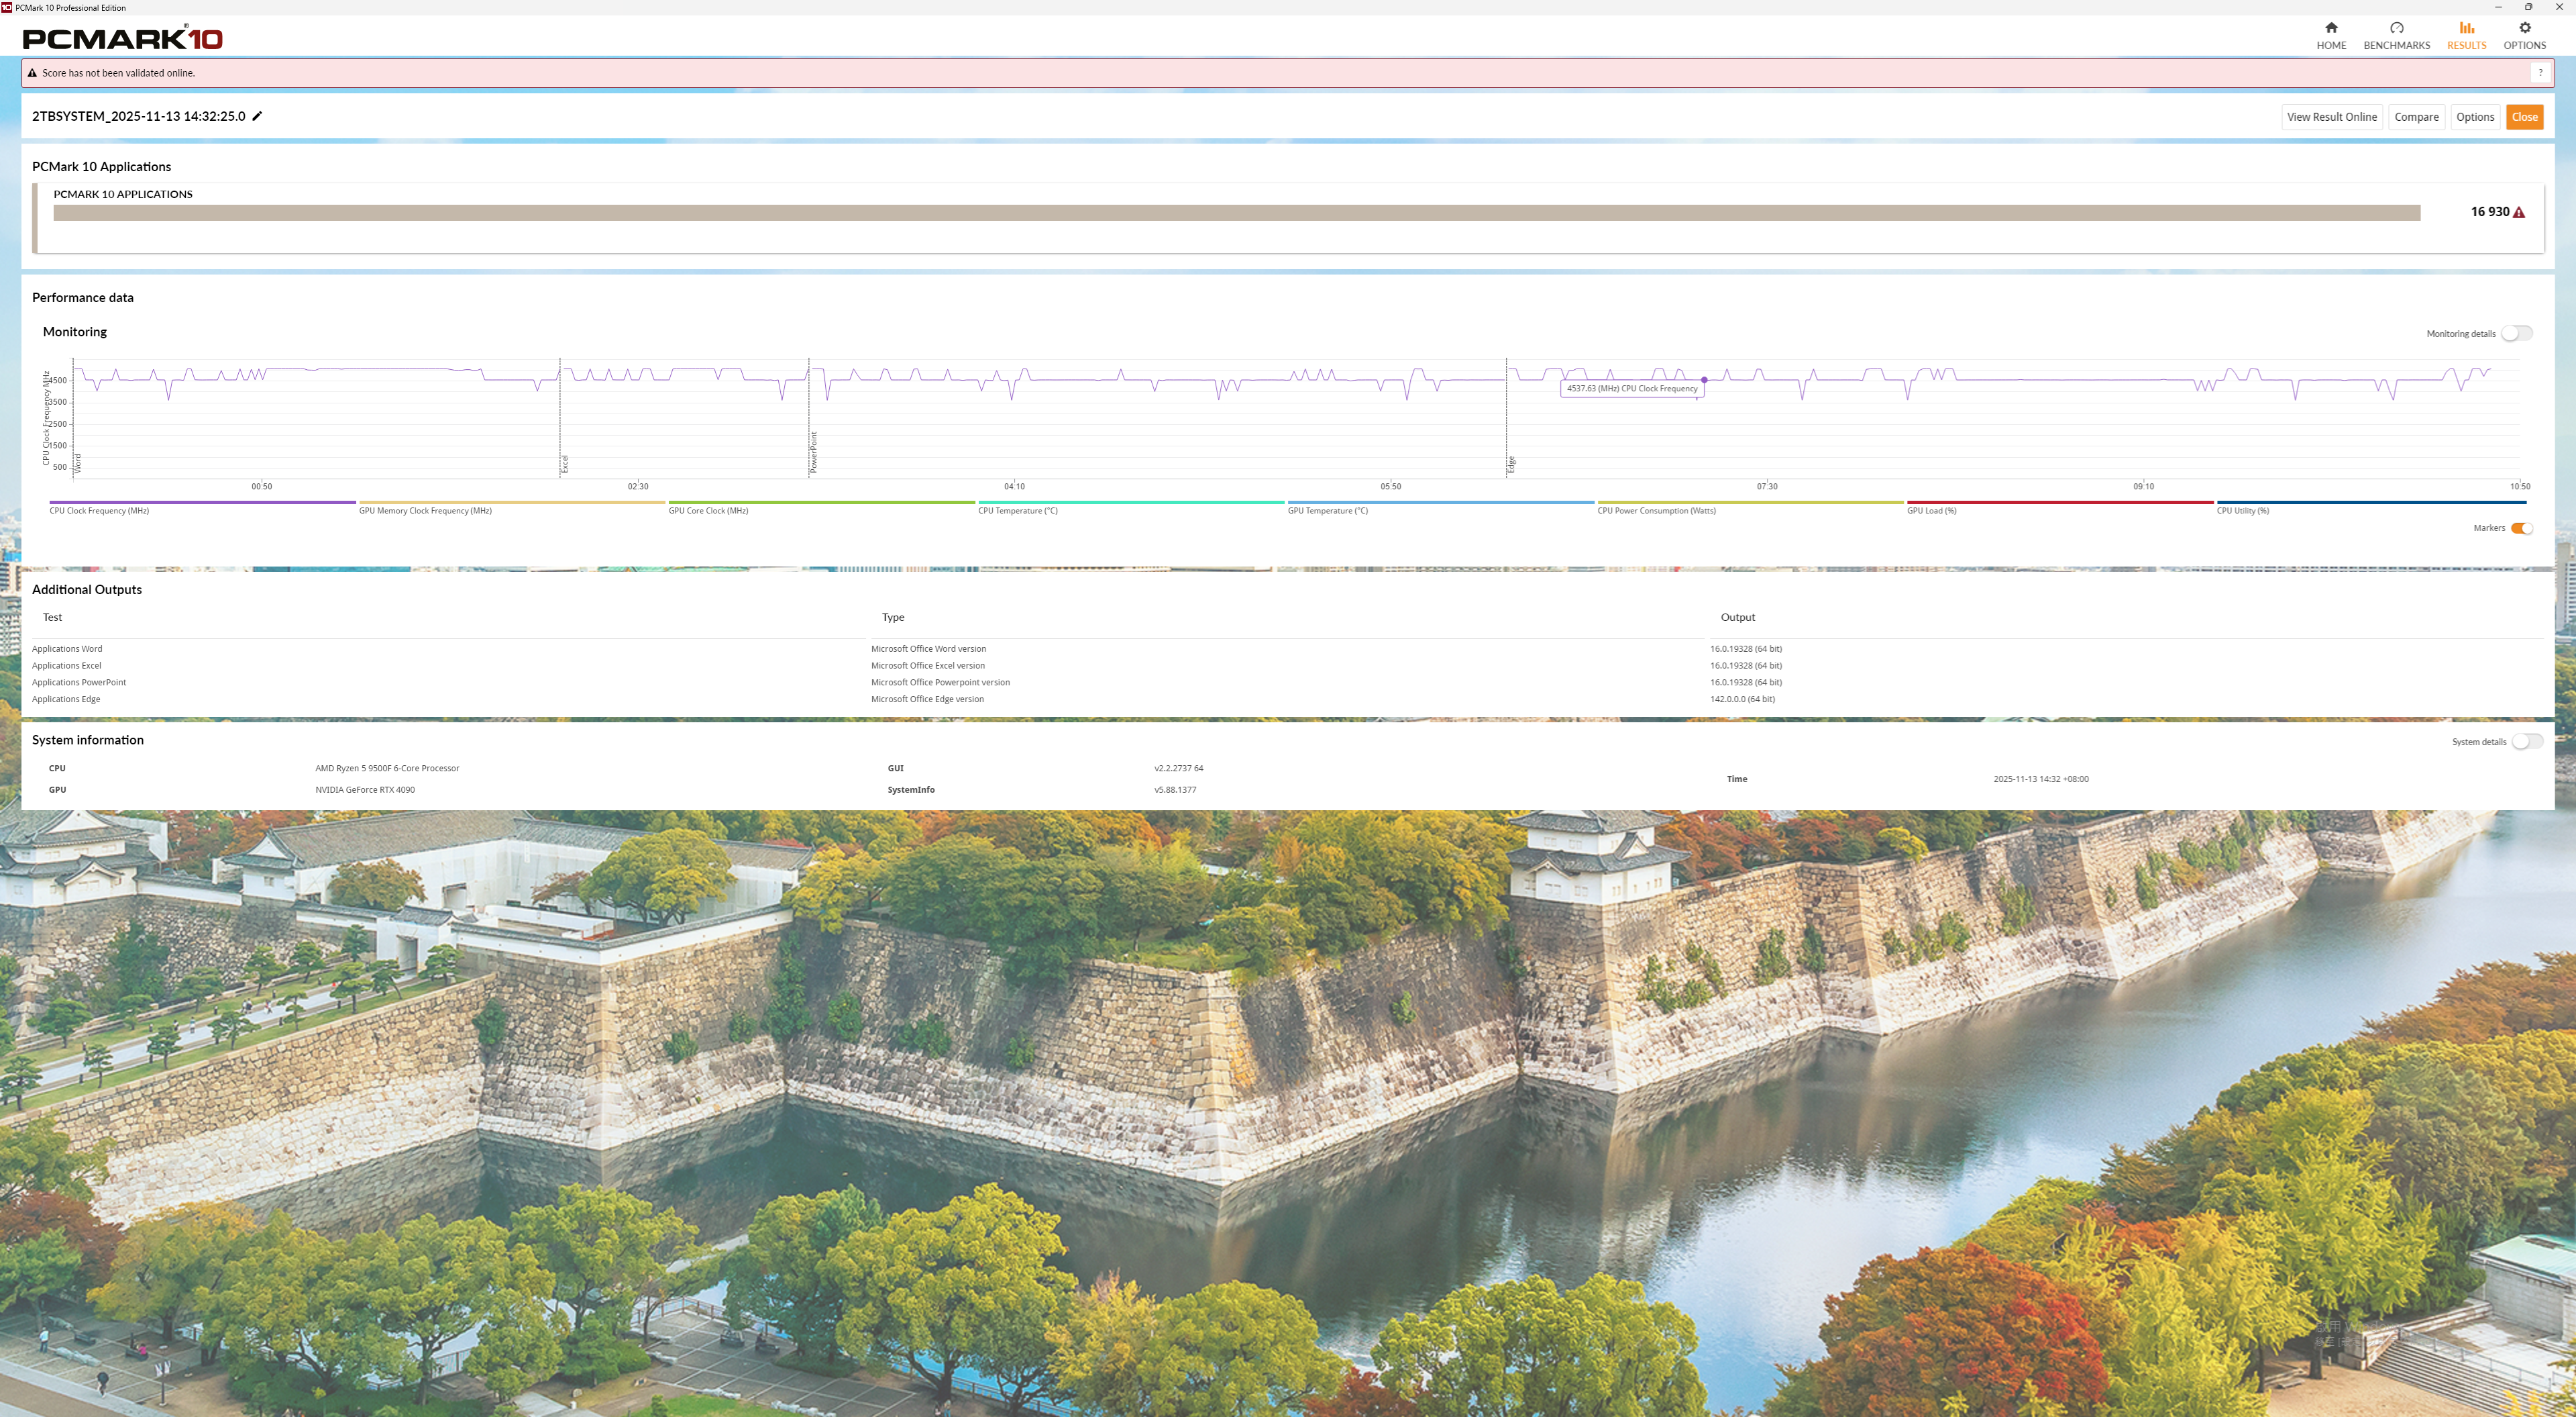Click the red warning triangle beside score
Viewport: 2576px width, 1417px height.
click(x=2519, y=212)
